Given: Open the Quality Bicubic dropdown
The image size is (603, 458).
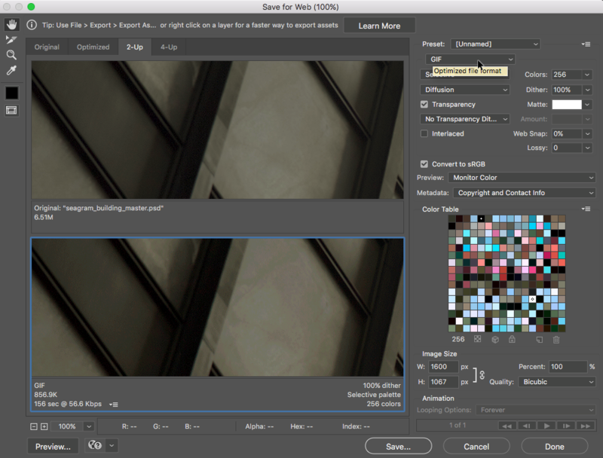Looking at the screenshot, I should [556, 382].
